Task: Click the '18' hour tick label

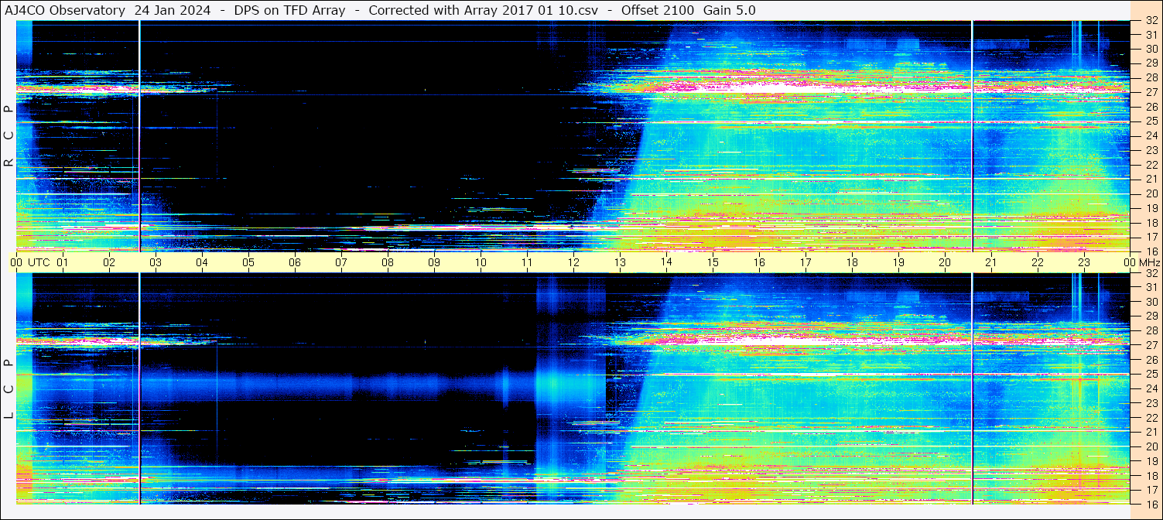Action: click(852, 262)
